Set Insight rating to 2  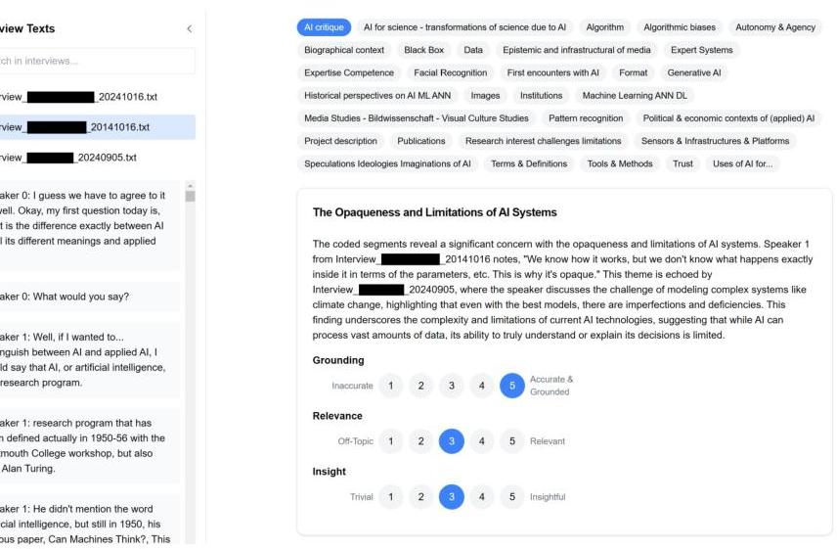[421, 497]
